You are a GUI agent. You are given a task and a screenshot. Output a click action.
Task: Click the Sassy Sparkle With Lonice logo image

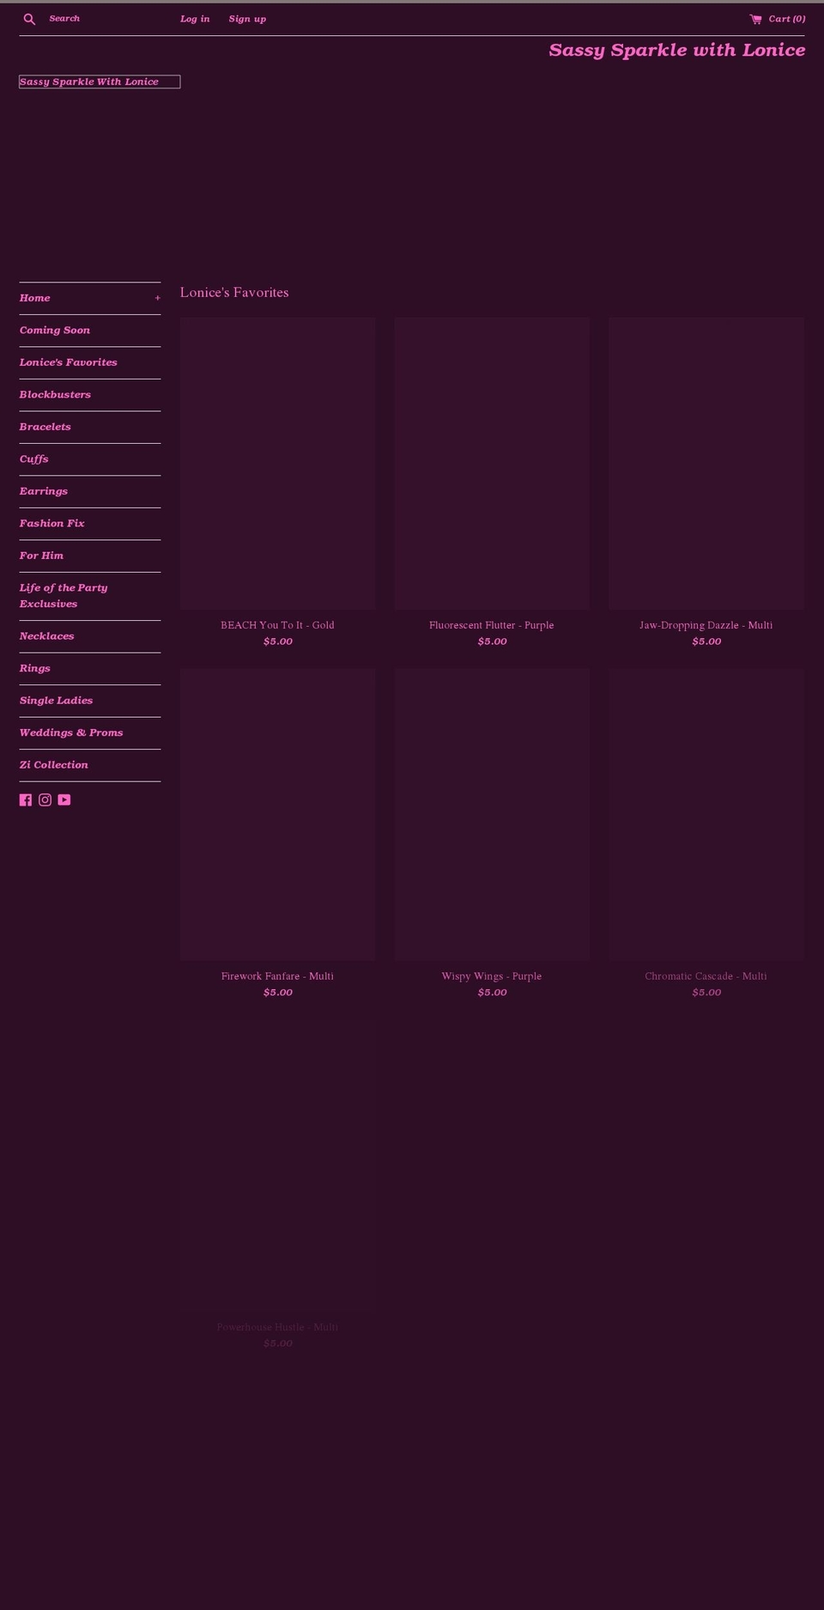click(100, 82)
